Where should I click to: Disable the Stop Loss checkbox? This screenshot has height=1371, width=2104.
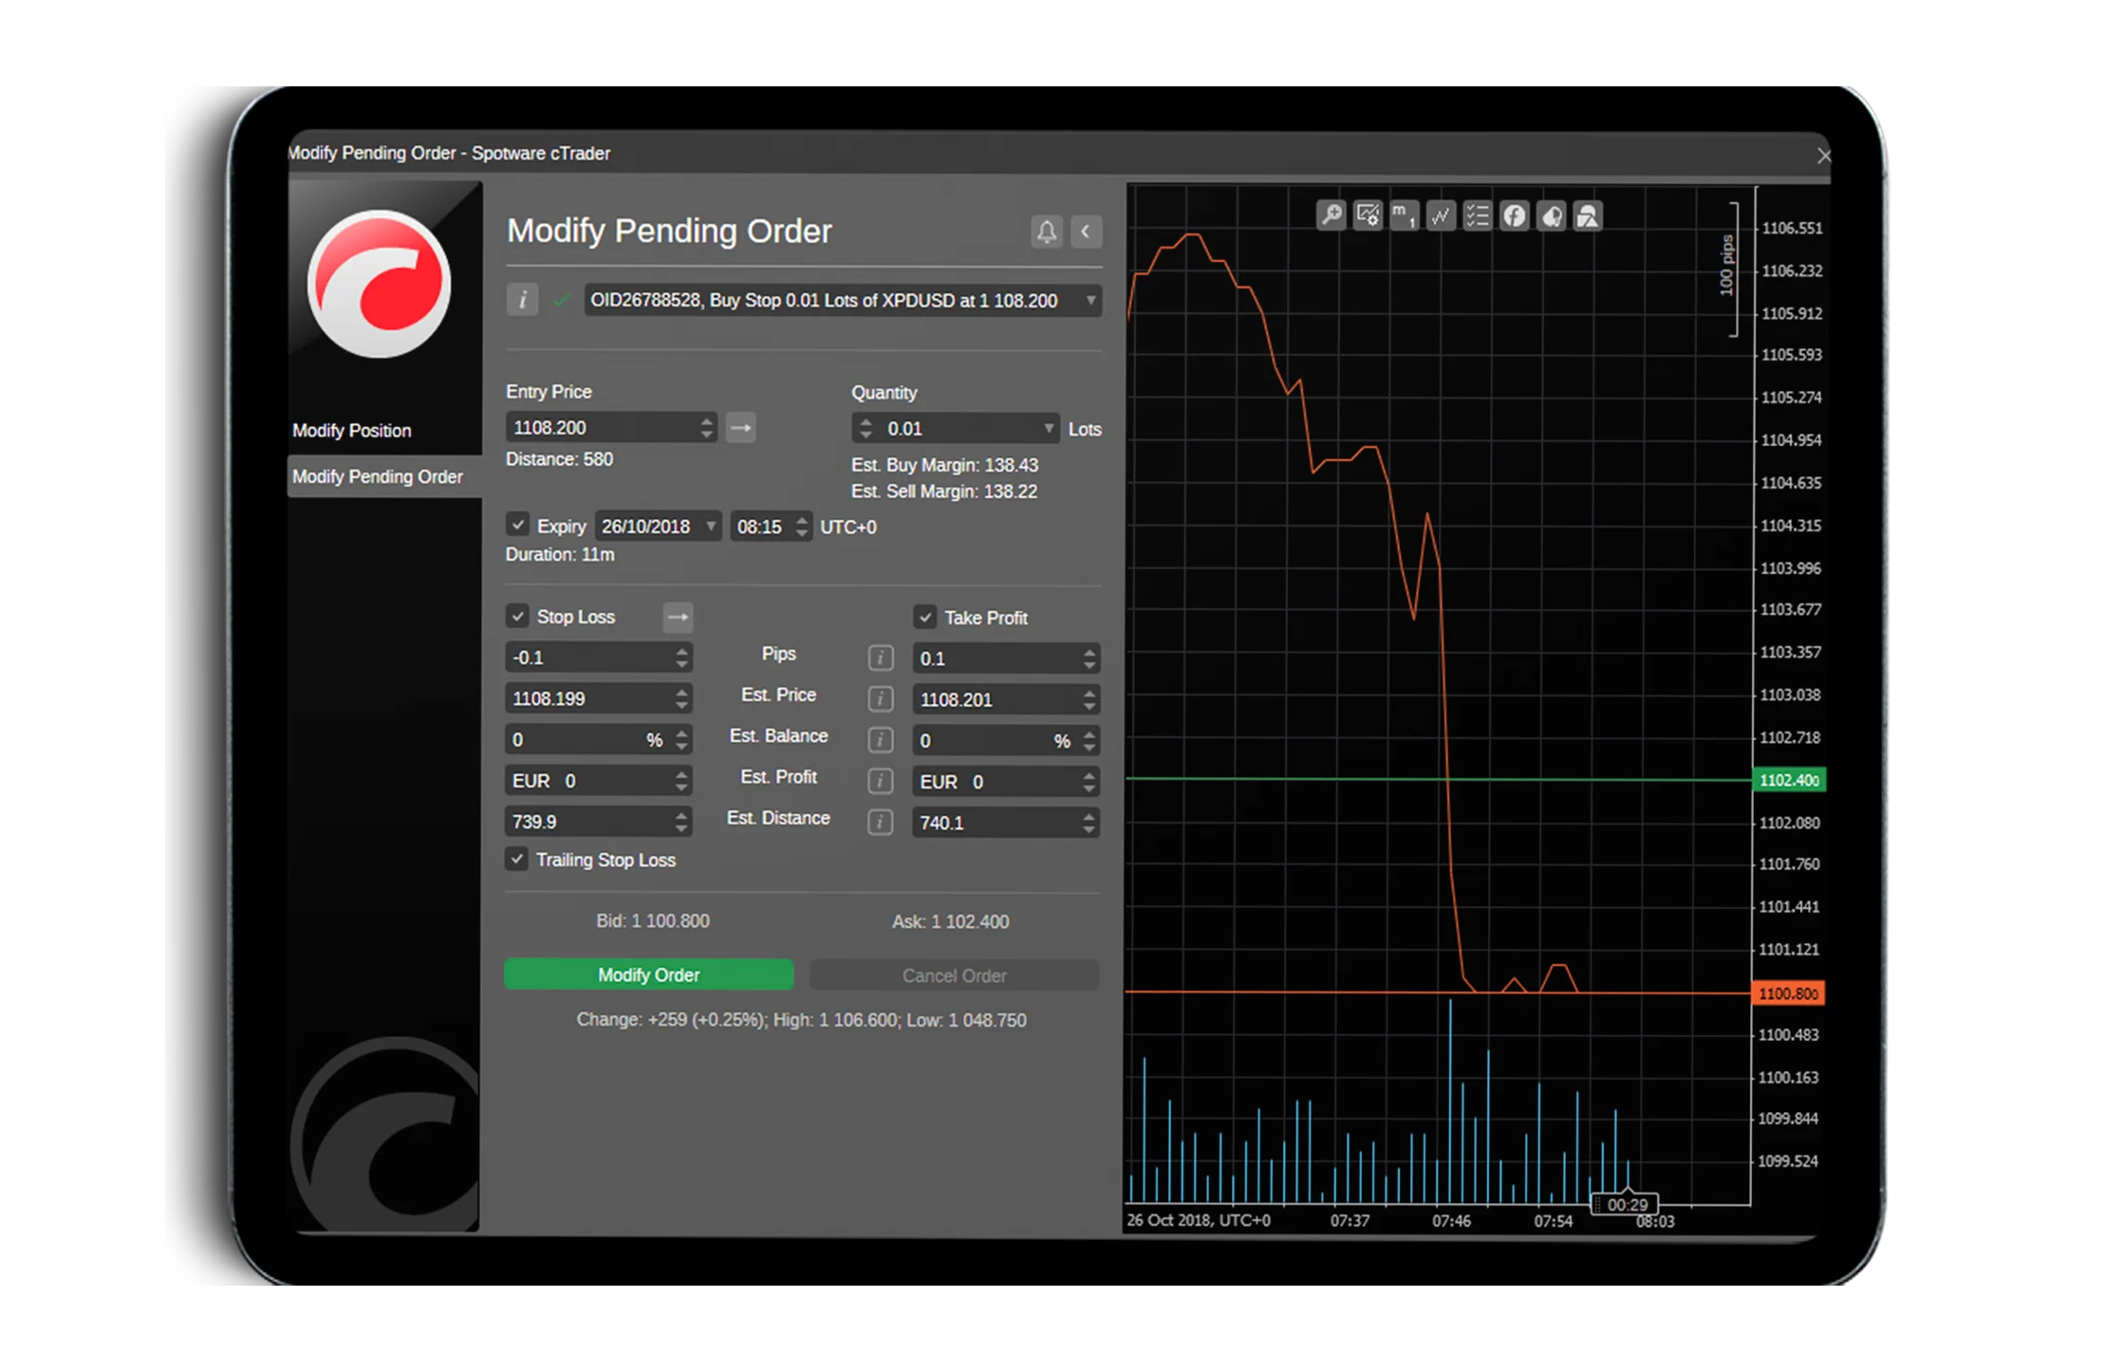point(518,616)
